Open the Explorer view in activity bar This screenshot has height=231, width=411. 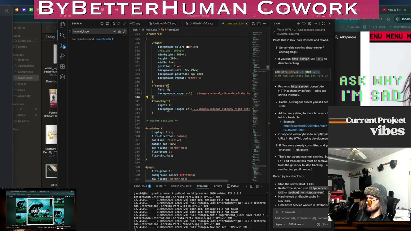pos(62,25)
